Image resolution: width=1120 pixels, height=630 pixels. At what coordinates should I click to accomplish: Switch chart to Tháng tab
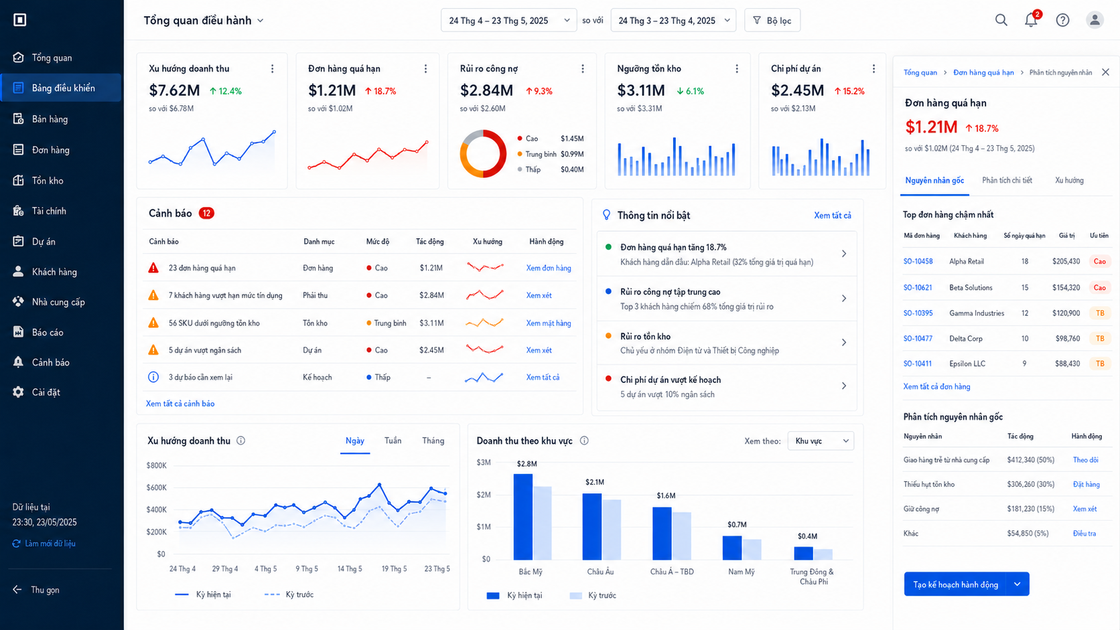(433, 441)
